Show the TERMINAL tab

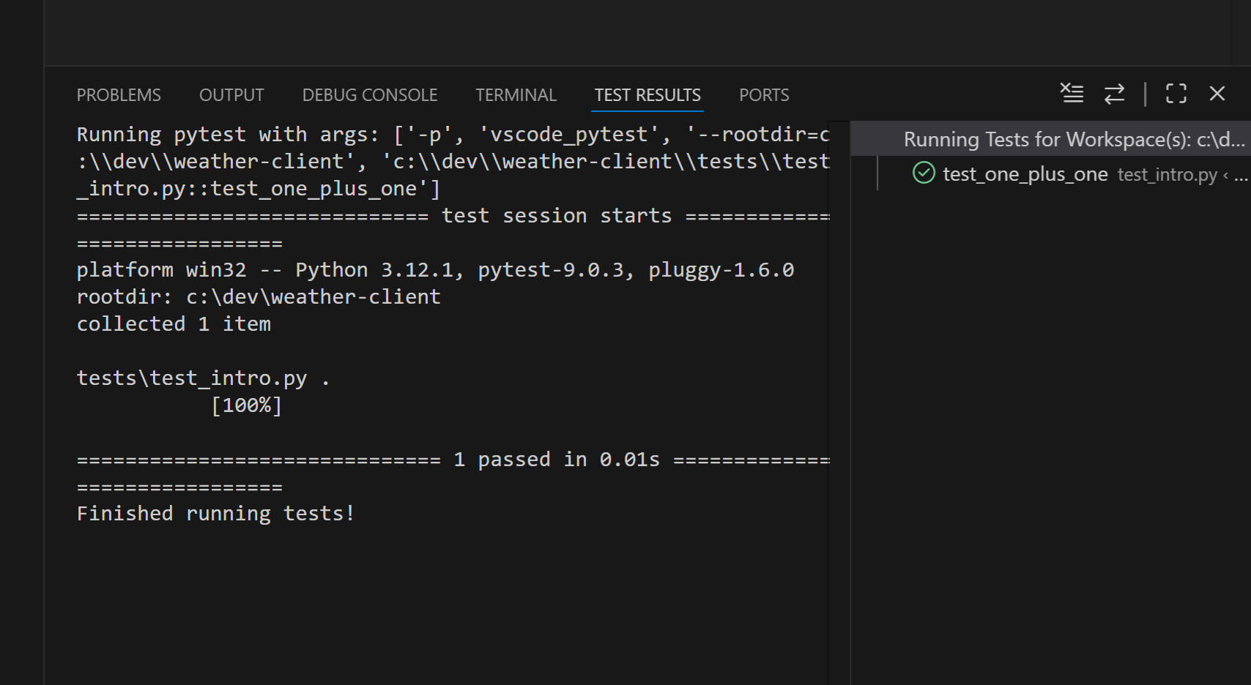pyautogui.click(x=516, y=95)
